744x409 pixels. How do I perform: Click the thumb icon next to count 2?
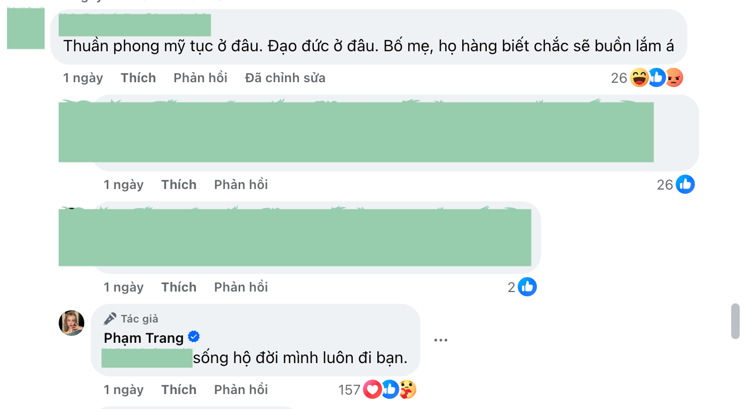[527, 287]
